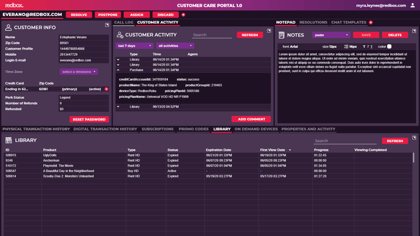The image size is (420, 236).
Task: Toggle bold text in notes
Action: coord(364,46)
